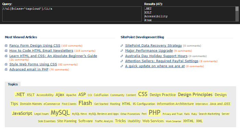Viewport: 240px width, 129px height.
Task: Select the eCommerce topic tag
Action: (52, 104)
